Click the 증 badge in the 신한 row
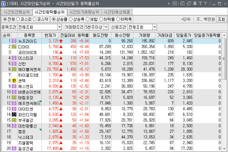228x152 pixels. coord(14,63)
